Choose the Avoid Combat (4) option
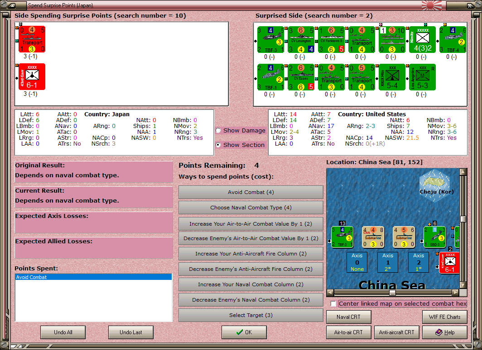This screenshot has width=482, height=350. click(251, 192)
